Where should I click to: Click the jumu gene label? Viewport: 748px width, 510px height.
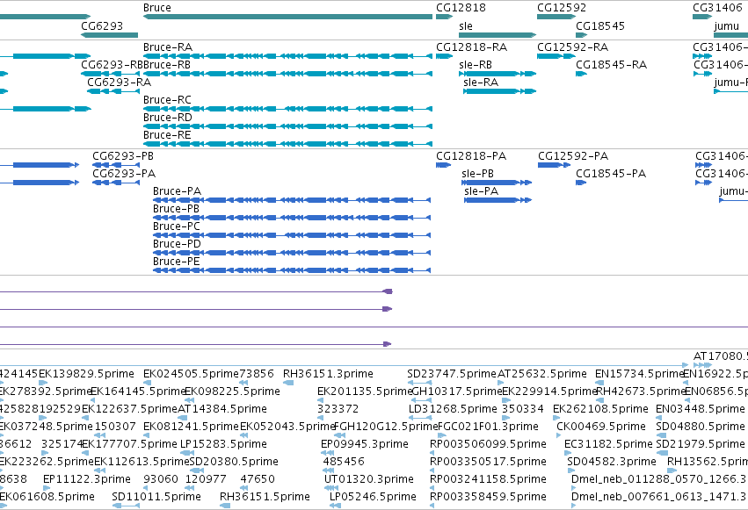point(727,25)
